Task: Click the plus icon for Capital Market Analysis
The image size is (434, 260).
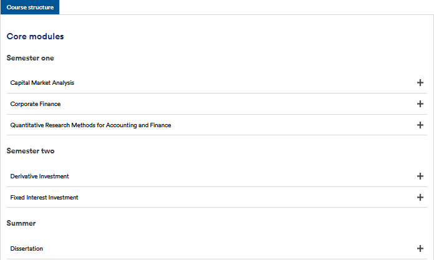Action: tap(420, 83)
